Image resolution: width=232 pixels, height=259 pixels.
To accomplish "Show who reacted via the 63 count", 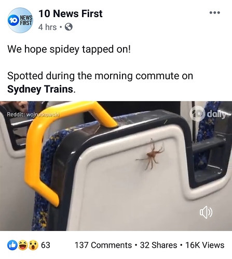I will 46,245.
